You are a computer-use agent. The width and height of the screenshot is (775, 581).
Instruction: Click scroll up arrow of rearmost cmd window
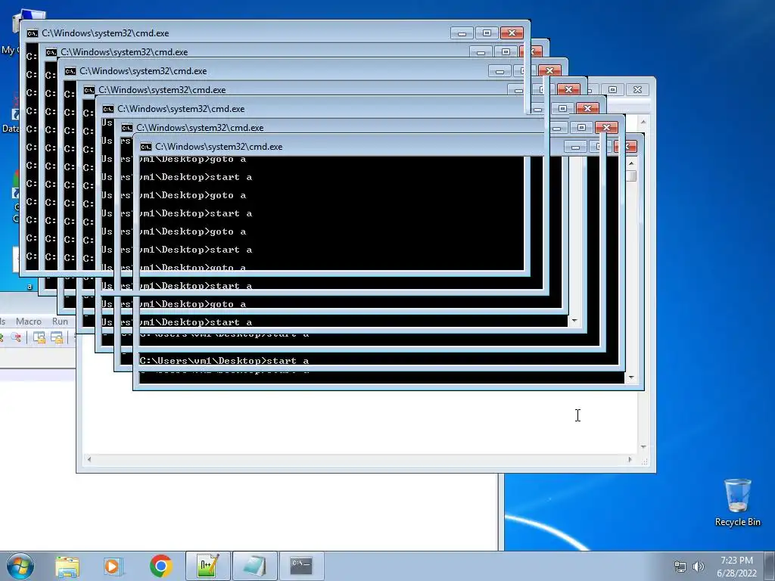(x=631, y=163)
